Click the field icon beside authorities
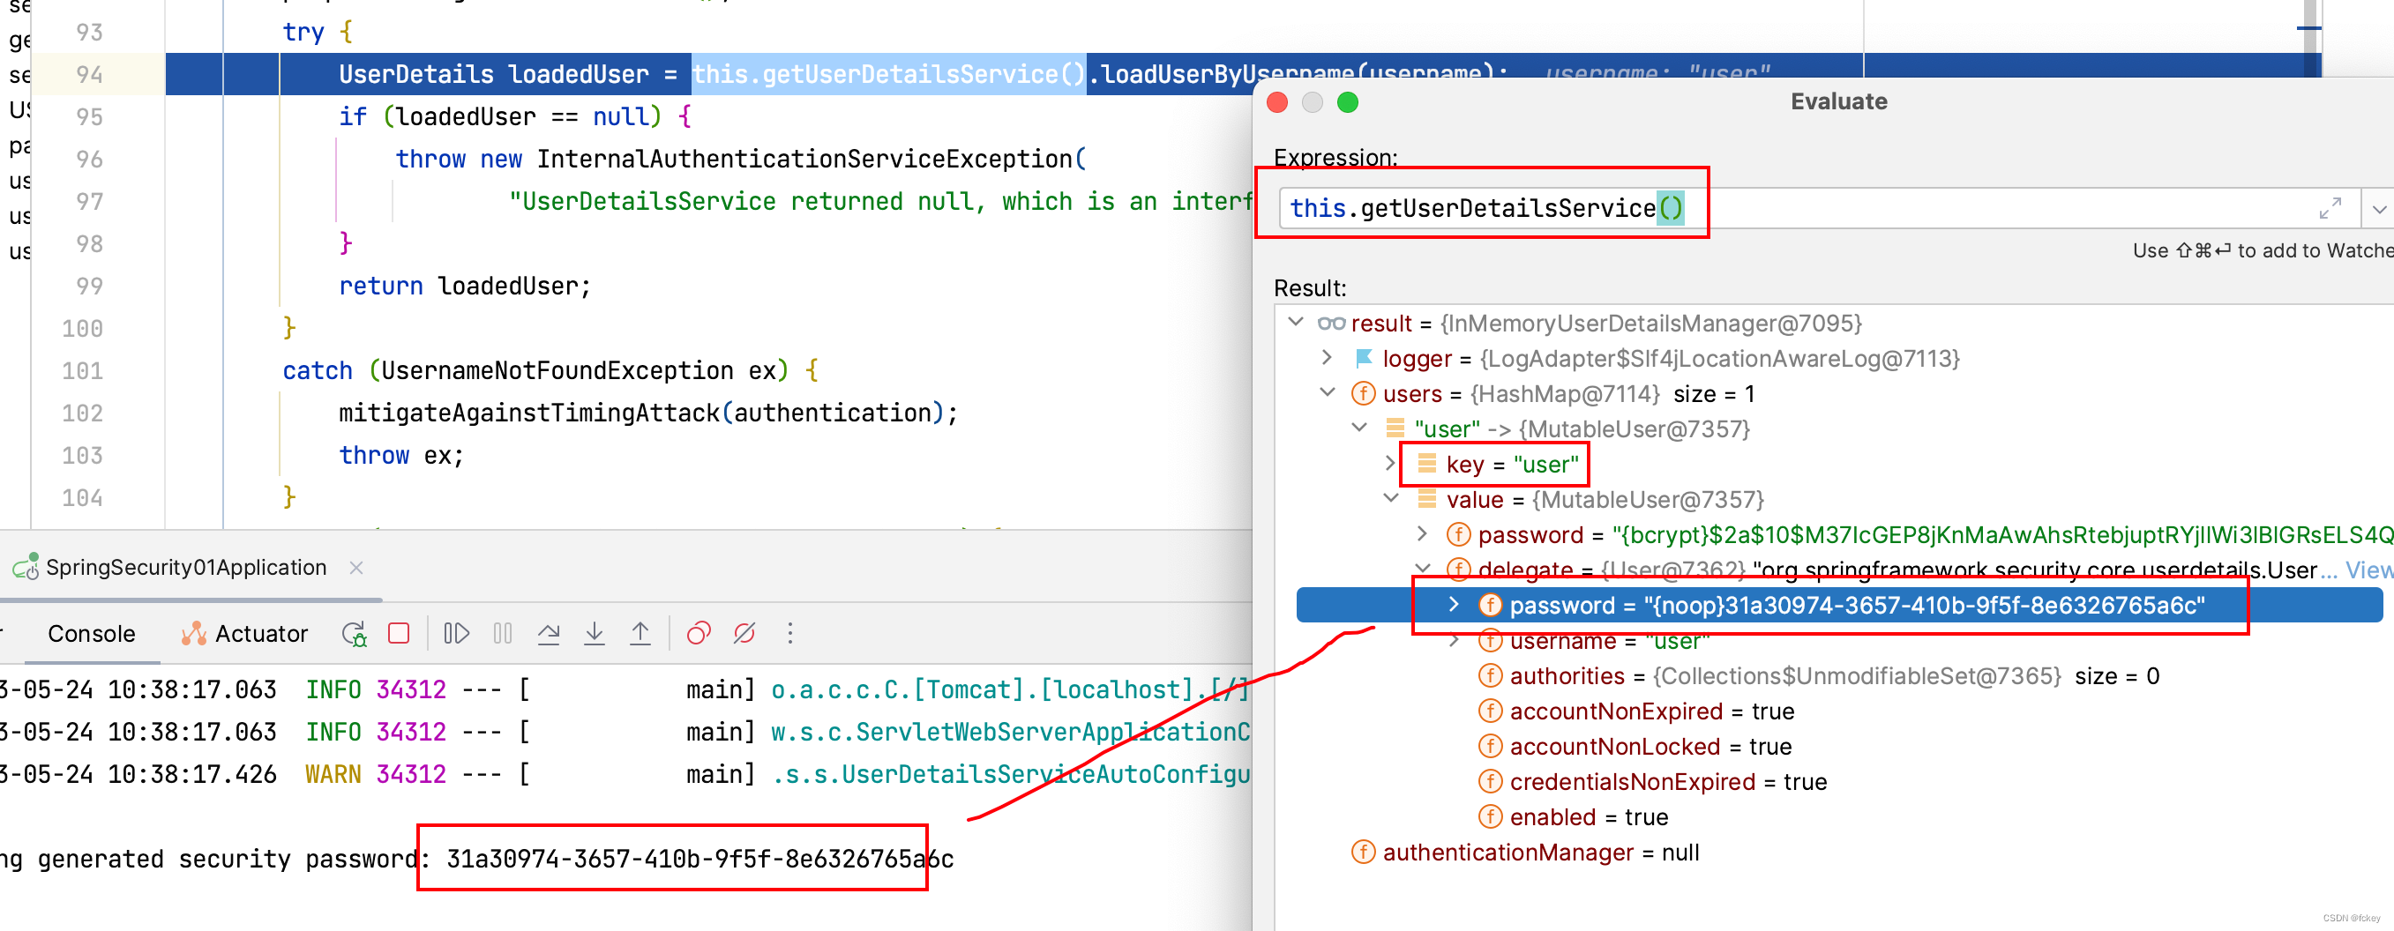 click(1490, 675)
